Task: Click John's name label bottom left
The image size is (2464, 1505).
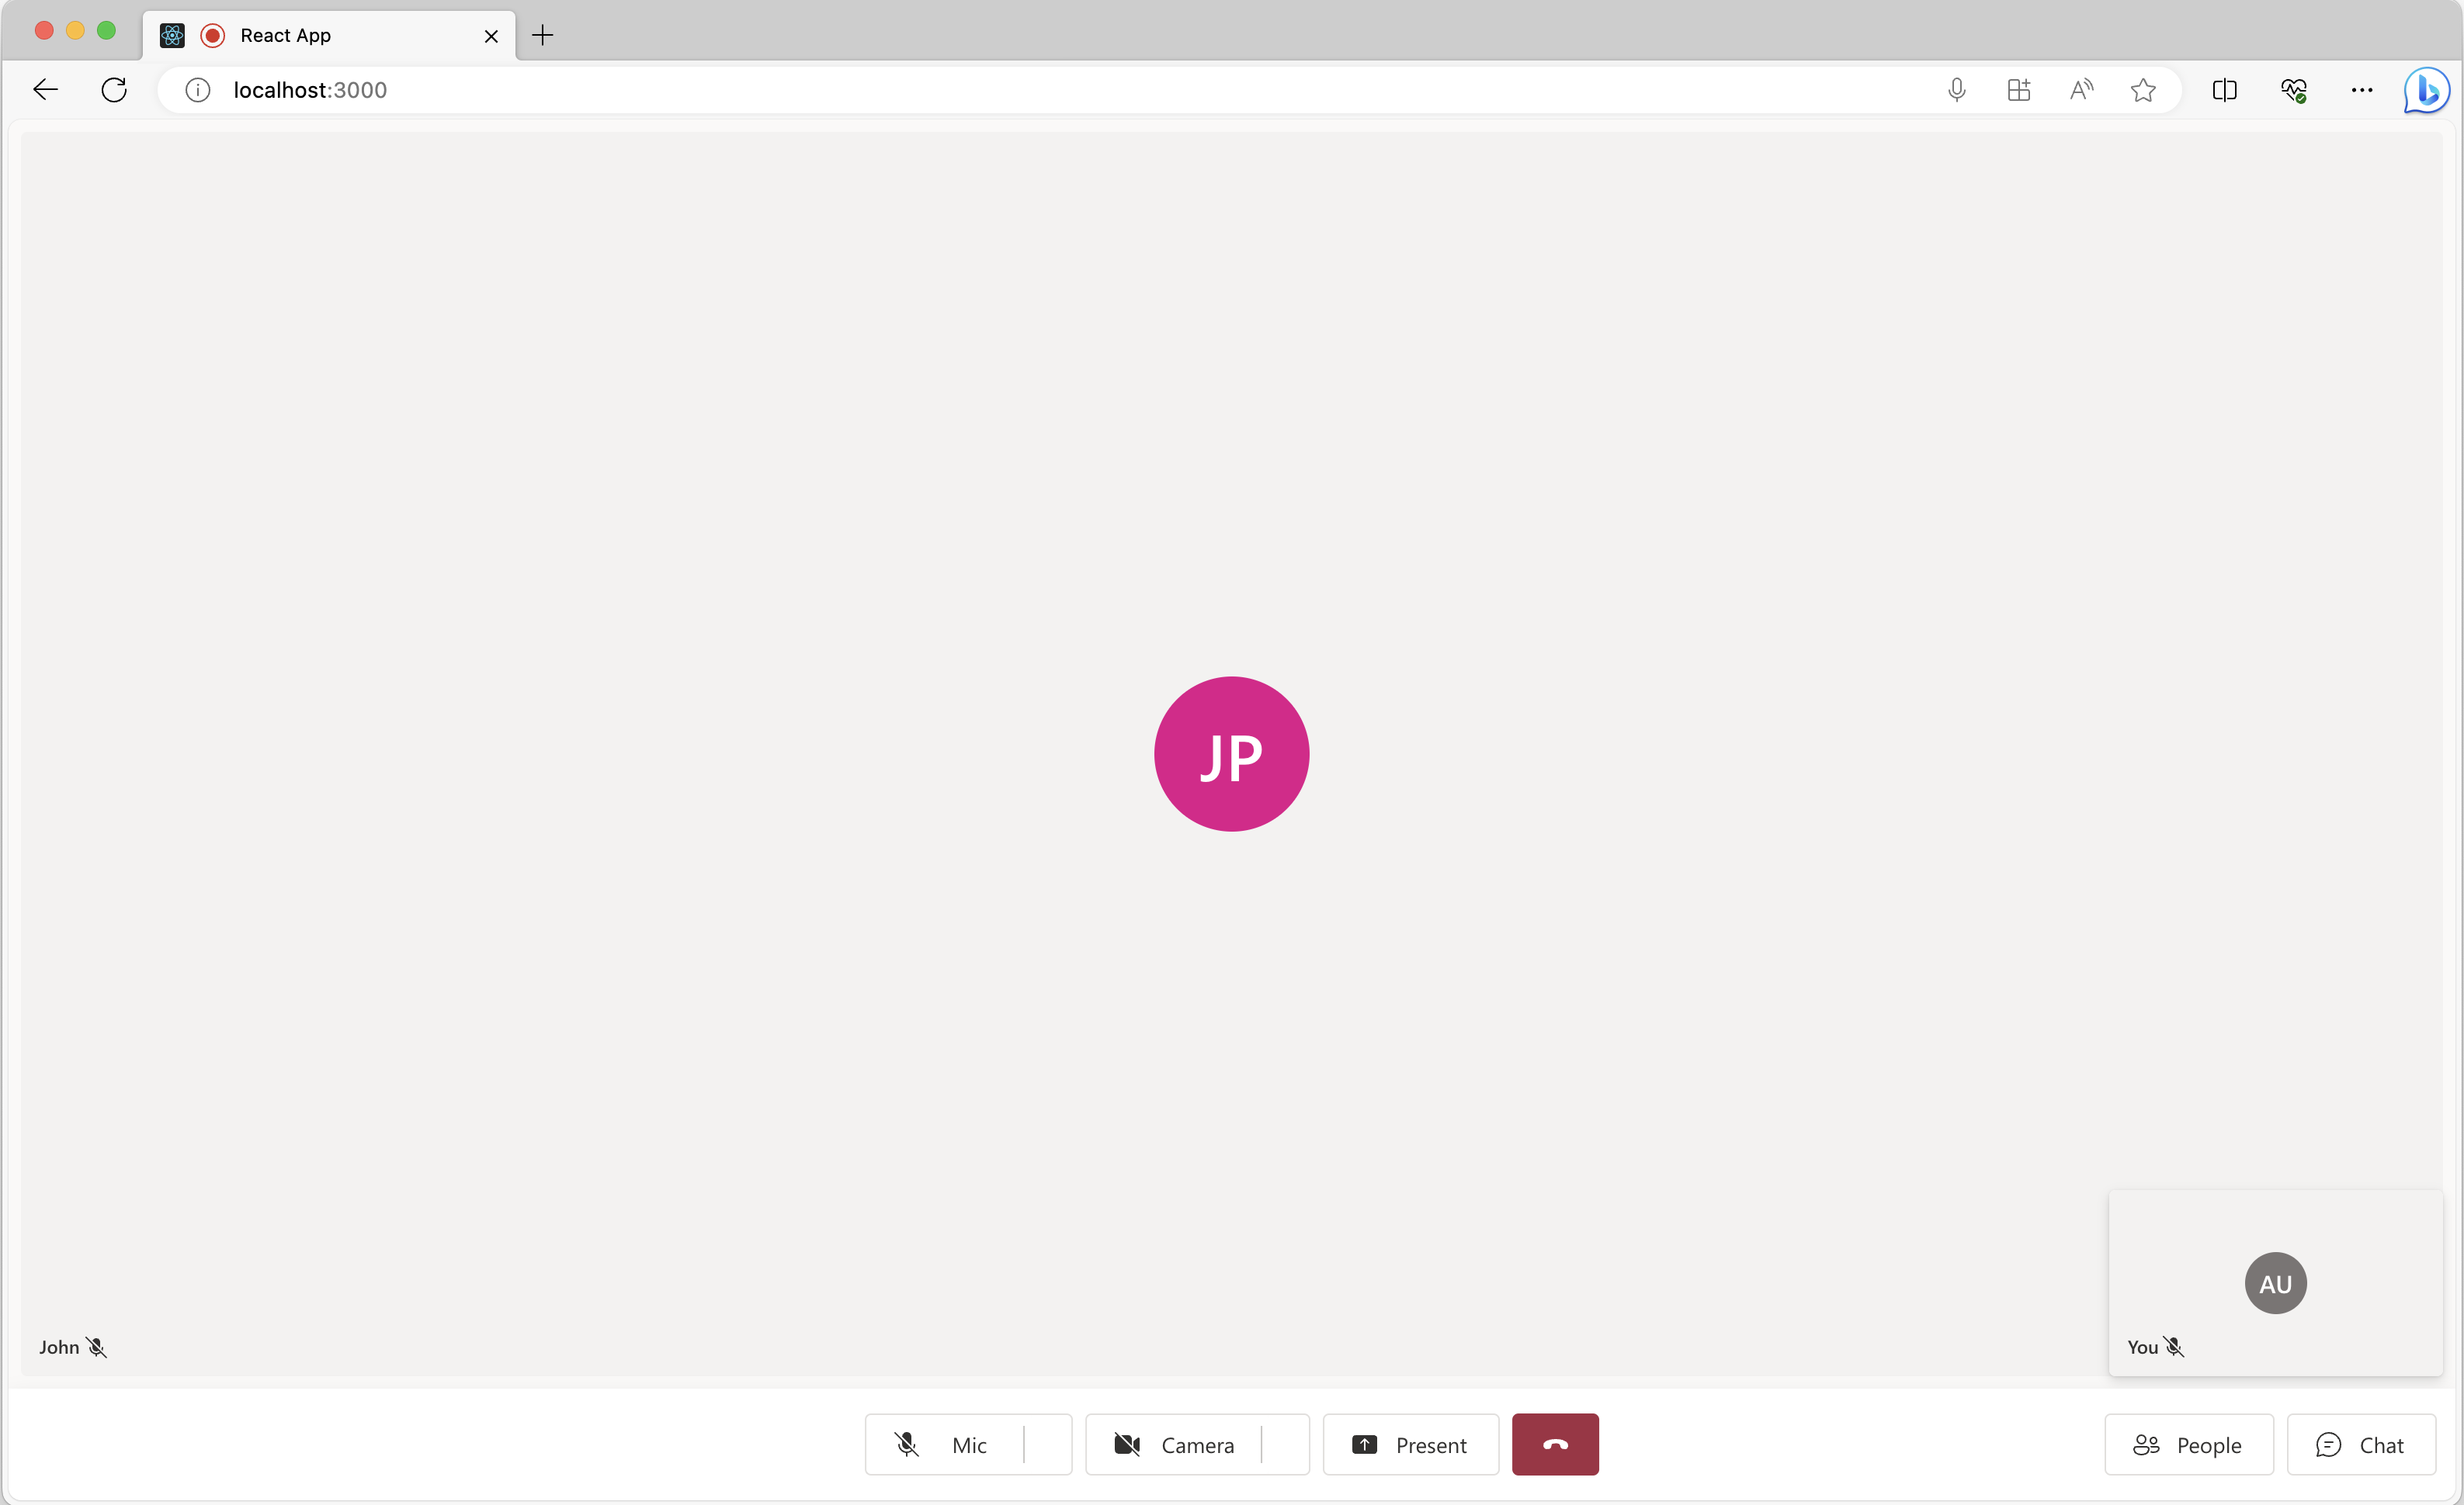Action: 58,1347
